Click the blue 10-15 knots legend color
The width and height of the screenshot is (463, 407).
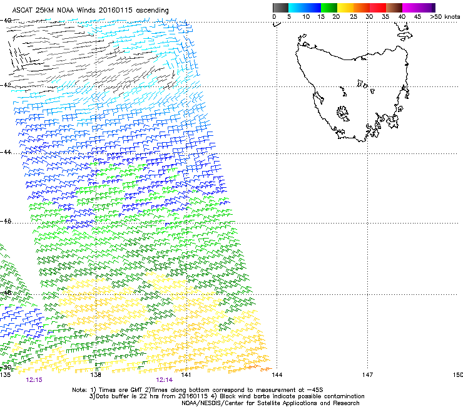[x=313, y=8]
